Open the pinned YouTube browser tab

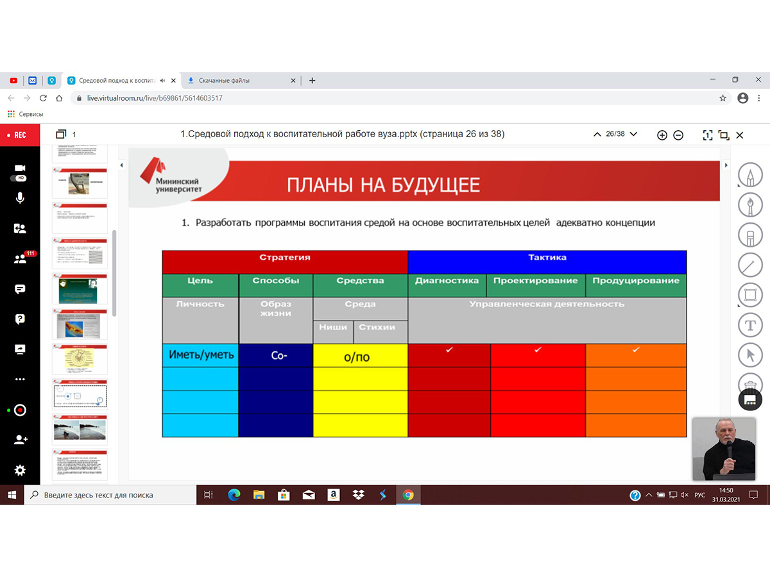[x=13, y=81]
